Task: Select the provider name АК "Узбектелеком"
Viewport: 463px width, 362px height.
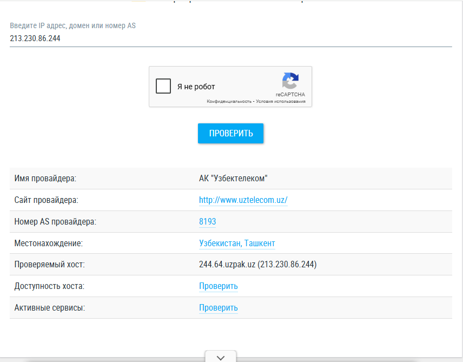Action: coord(233,179)
